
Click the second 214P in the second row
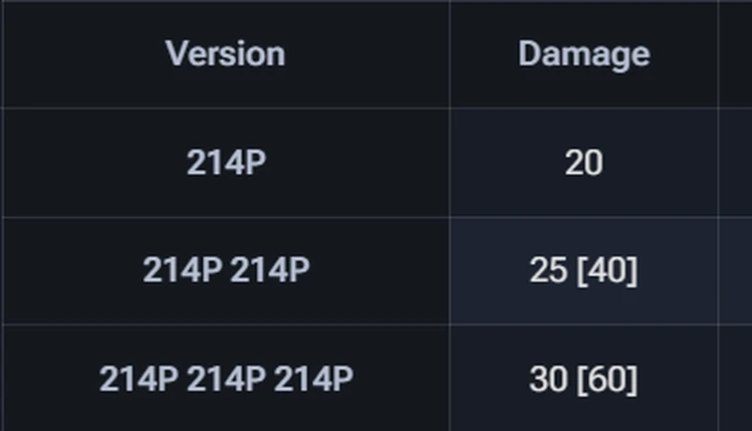coord(270,270)
